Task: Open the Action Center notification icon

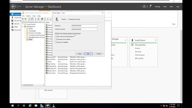Action: (178, 106)
